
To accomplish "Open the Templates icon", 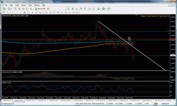I will coord(108,9).
